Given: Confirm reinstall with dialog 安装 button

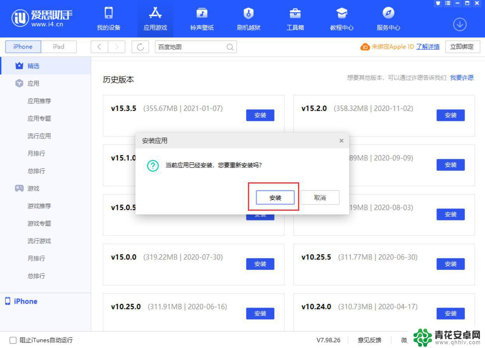Looking at the screenshot, I should [275, 198].
